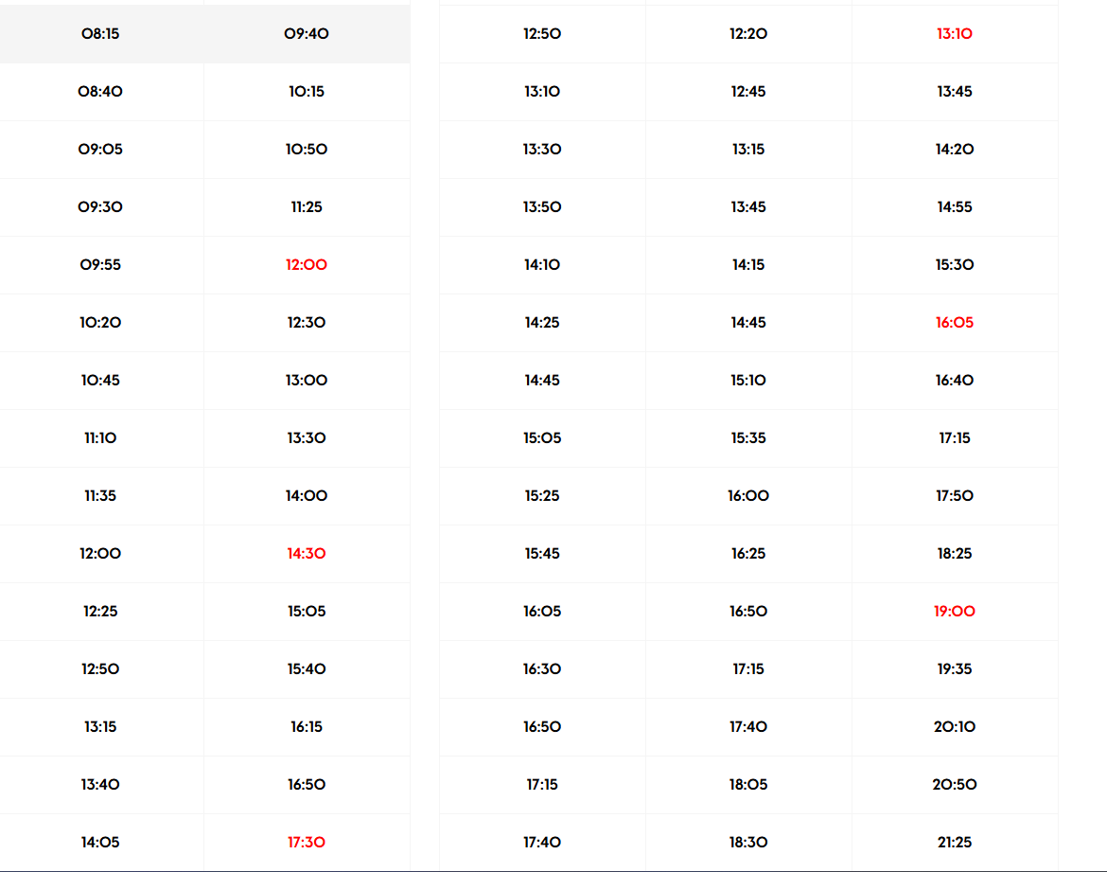Select the 17:50 time entry
This screenshot has width=1107, height=872.
(955, 496)
